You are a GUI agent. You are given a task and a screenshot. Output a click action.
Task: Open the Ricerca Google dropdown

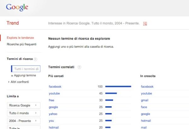(x=23, y=105)
